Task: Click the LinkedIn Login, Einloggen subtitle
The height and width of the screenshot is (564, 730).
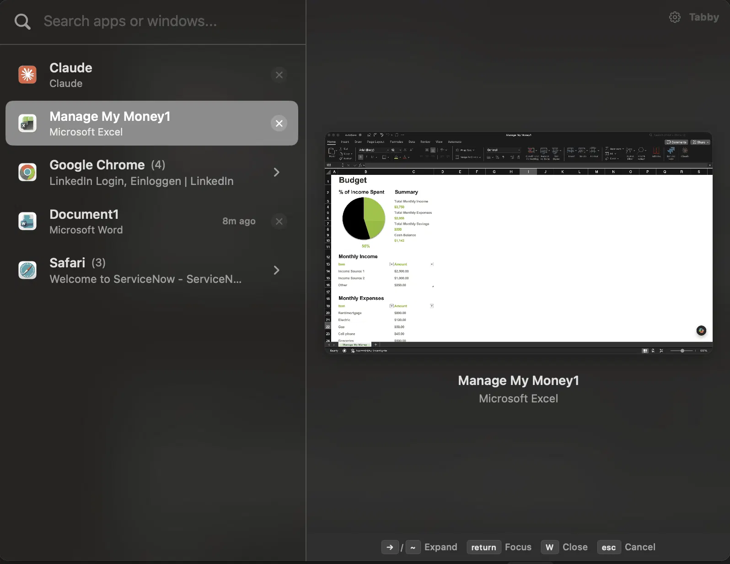Action: 141,181
